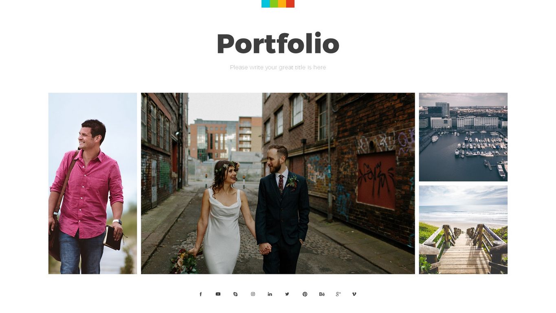Viewport: 556px width, 313px height.
Task: Select the harbor marina aerial photo
Action: coord(463,137)
